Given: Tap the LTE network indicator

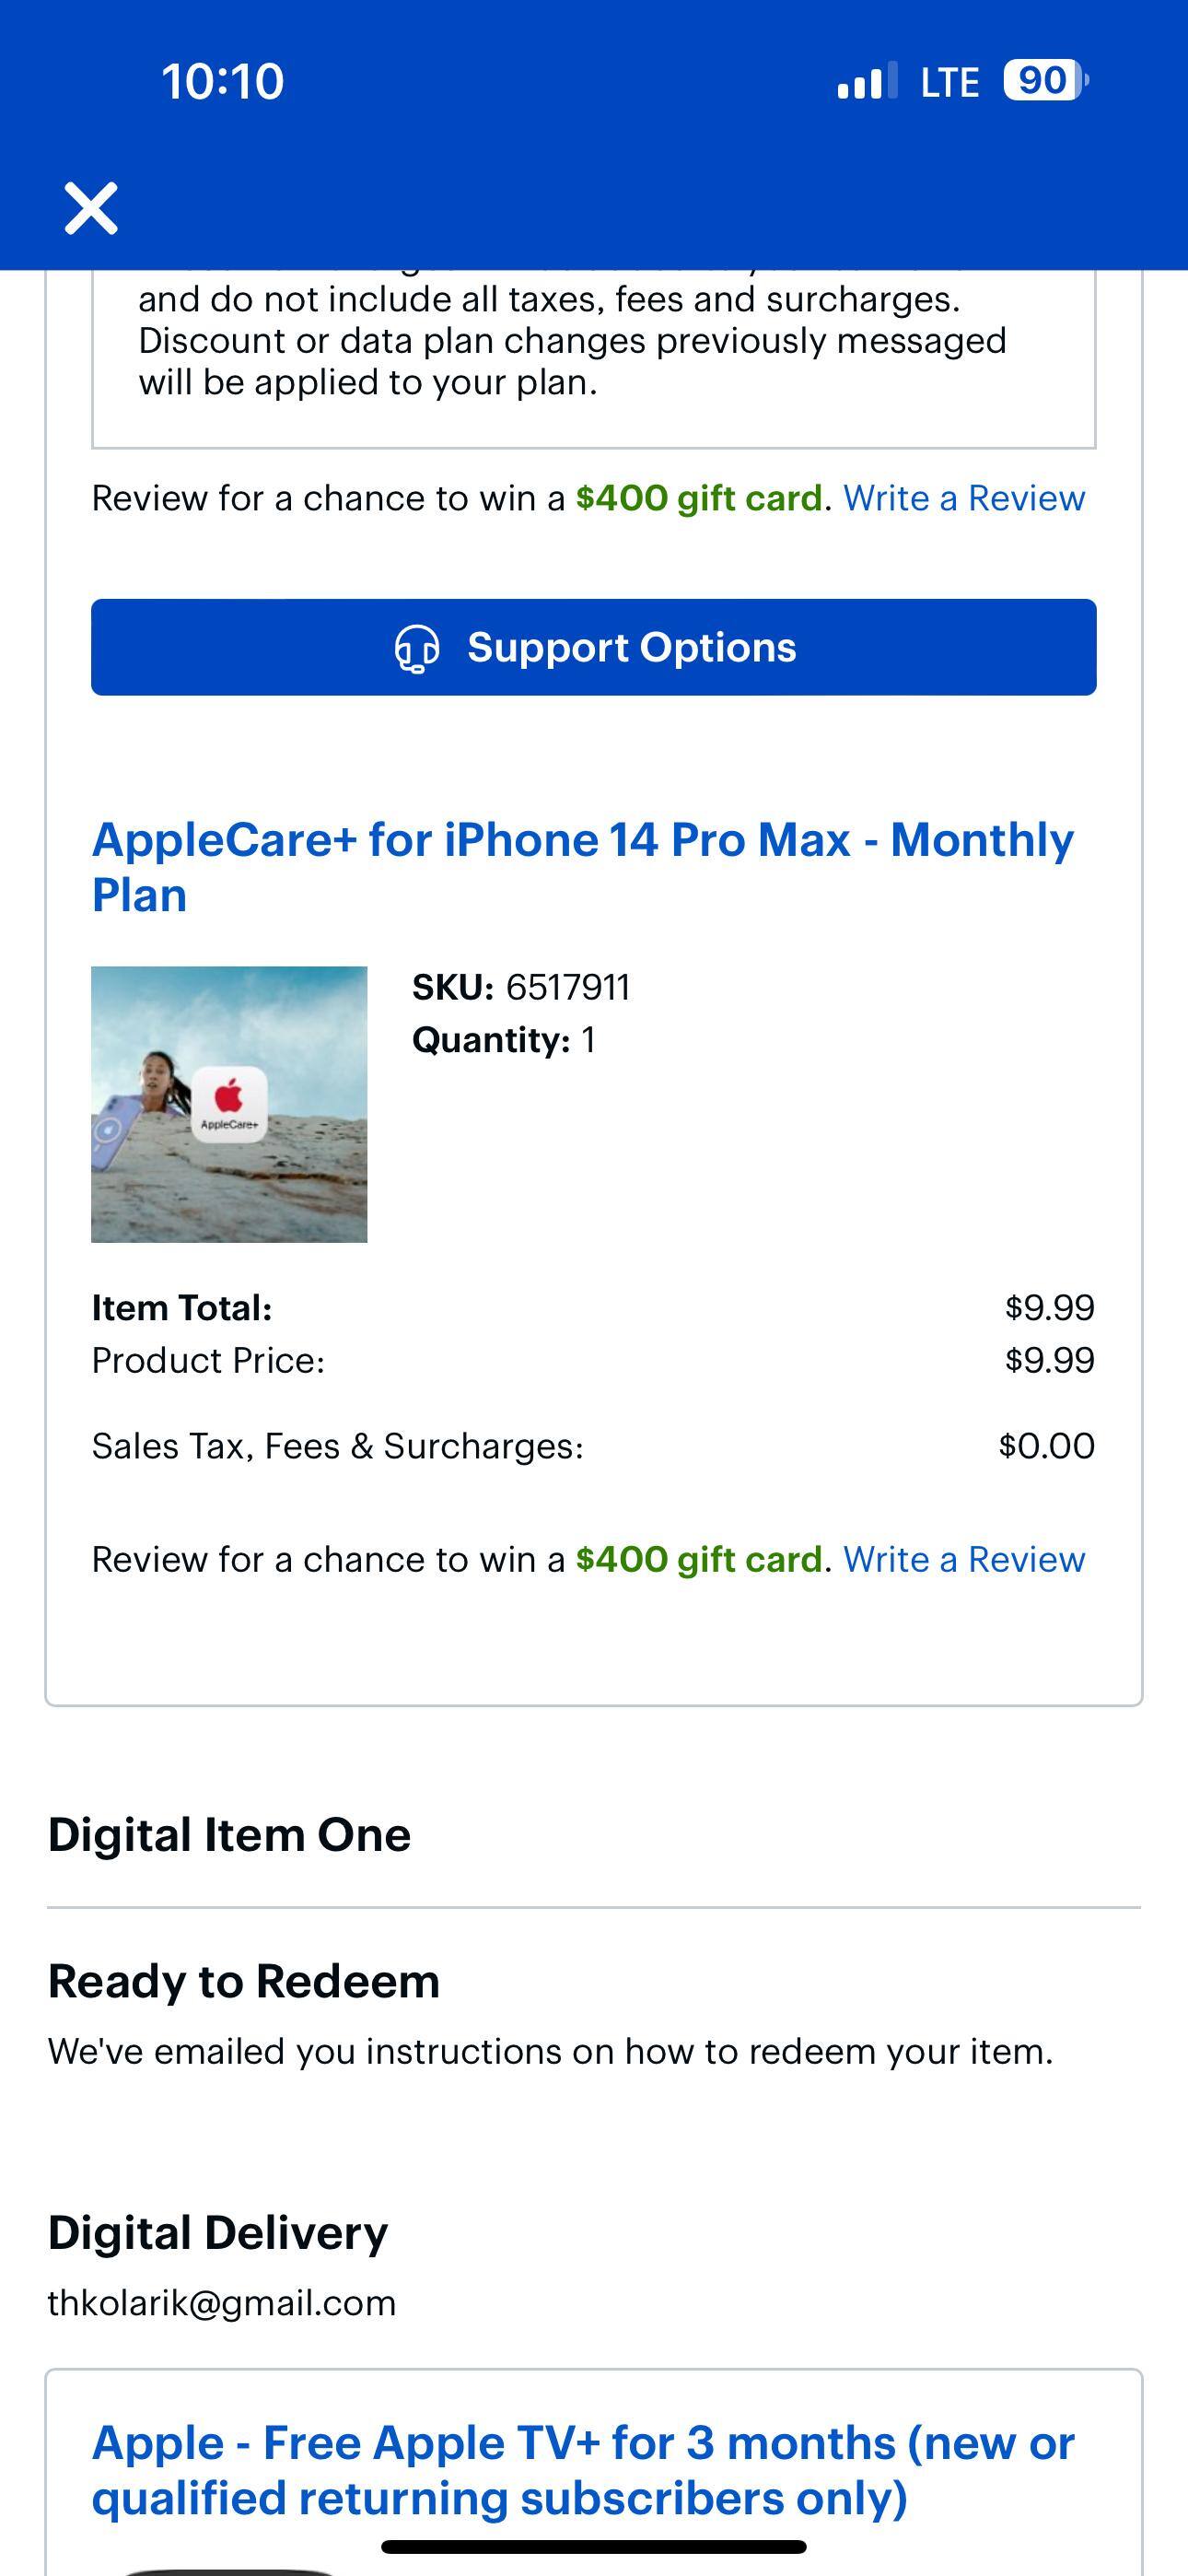Looking at the screenshot, I should pyautogui.click(x=949, y=82).
